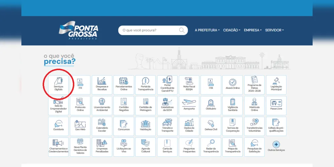
Task: Open the Serviços Digitais tile
Action: 59,85
